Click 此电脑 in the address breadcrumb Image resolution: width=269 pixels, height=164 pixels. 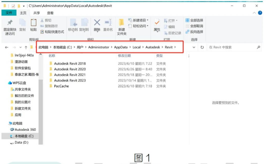[x=44, y=47]
